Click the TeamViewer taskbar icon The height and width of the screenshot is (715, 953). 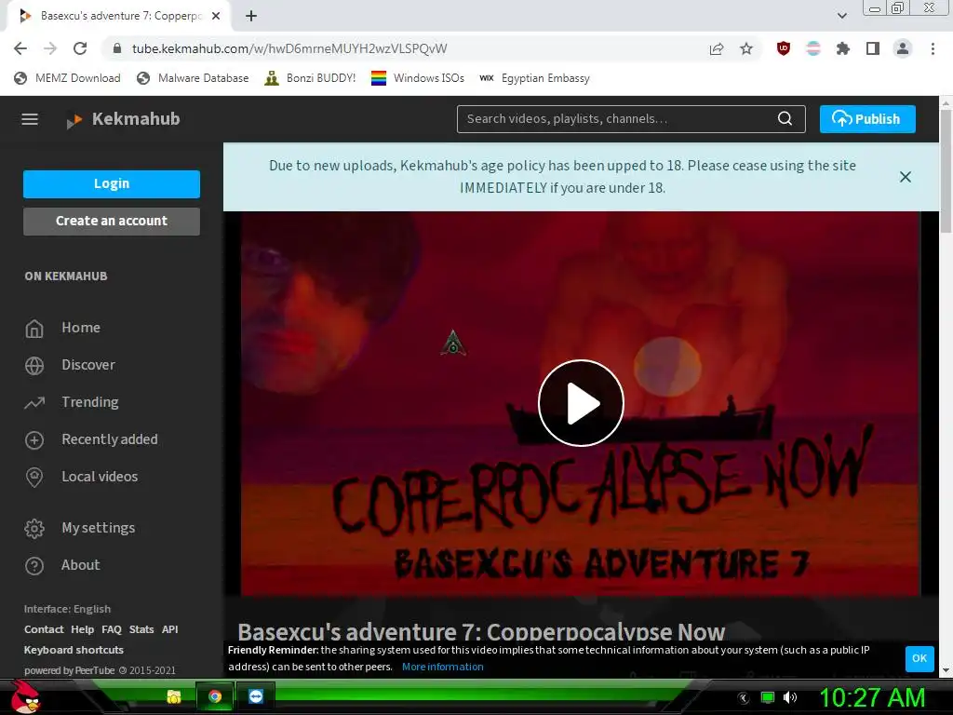(x=256, y=696)
